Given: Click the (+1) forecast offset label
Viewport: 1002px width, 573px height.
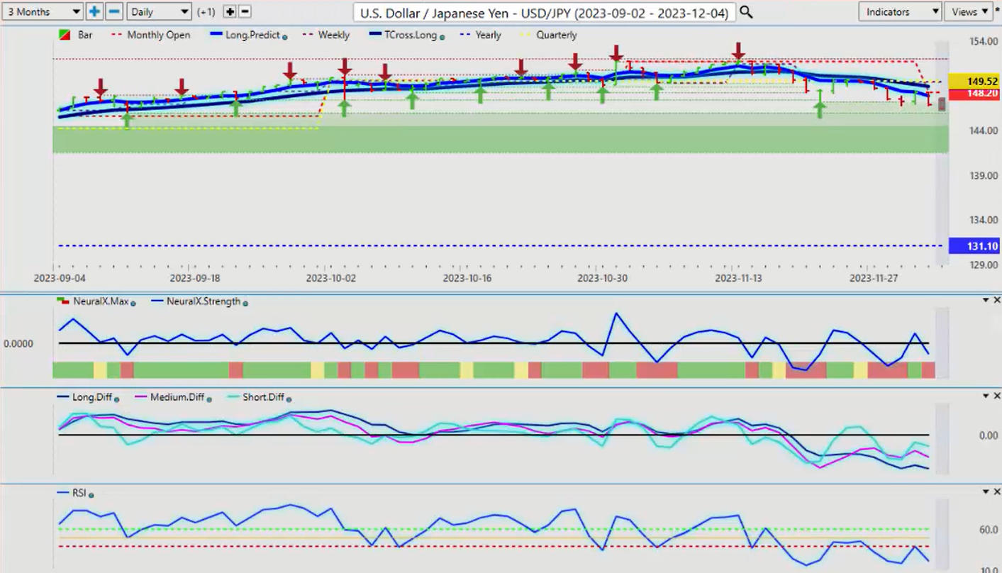Looking at the screenshot, I should 207,12.
